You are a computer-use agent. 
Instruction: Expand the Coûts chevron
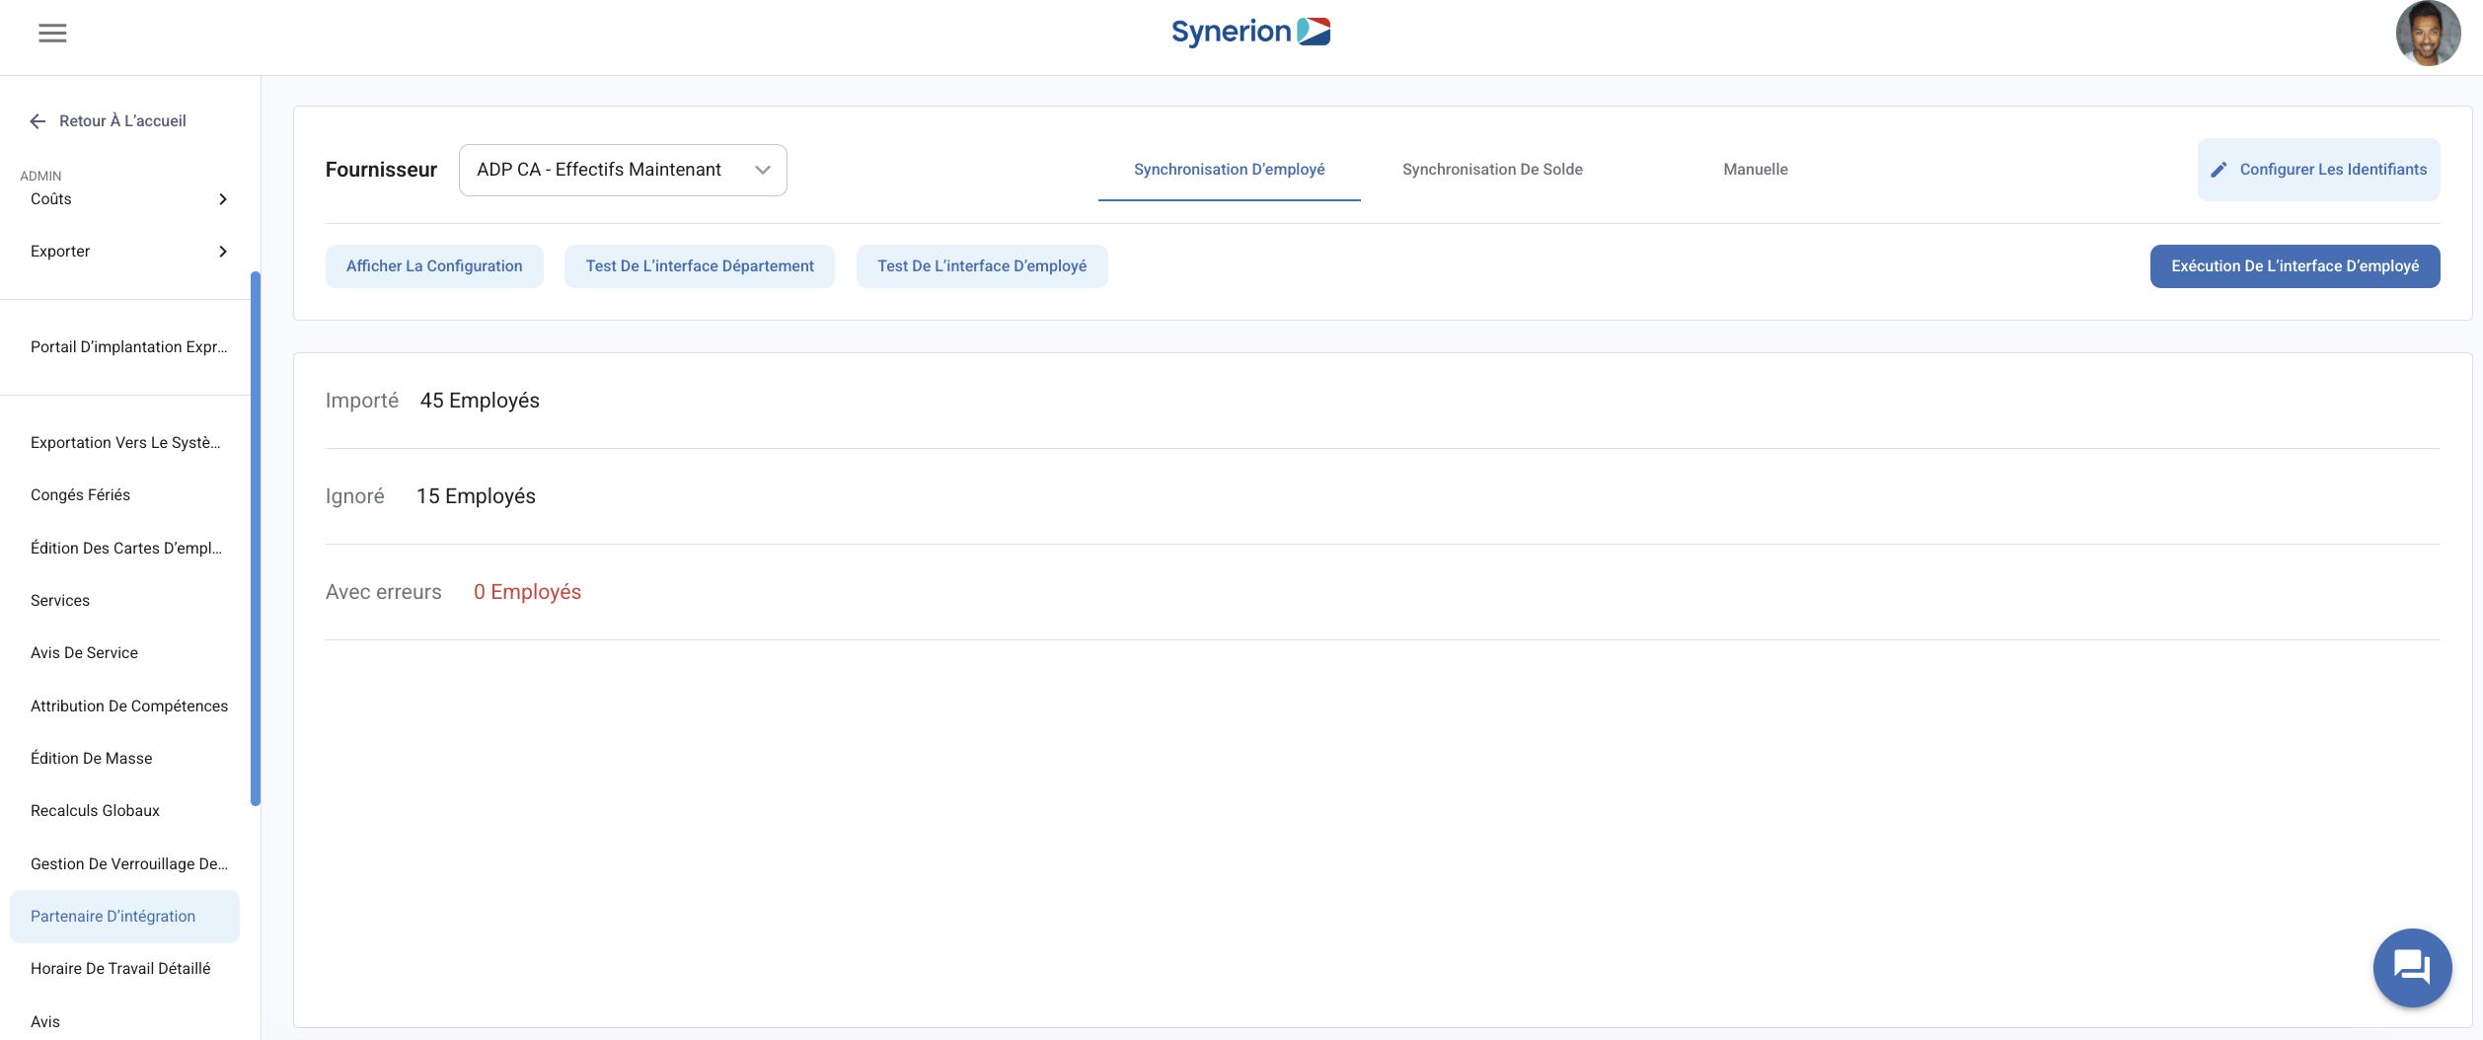point(223,199)
